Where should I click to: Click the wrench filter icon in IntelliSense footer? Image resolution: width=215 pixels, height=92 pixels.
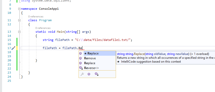82,74
